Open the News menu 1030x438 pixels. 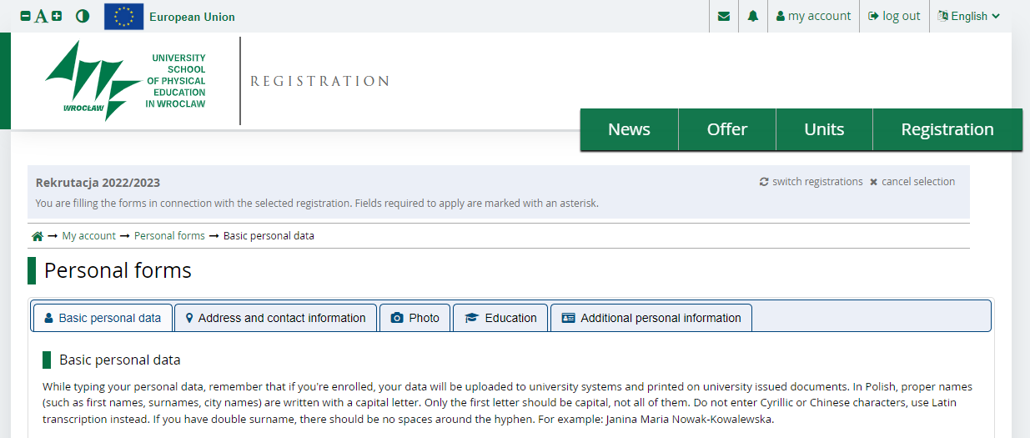click(629, 129)
